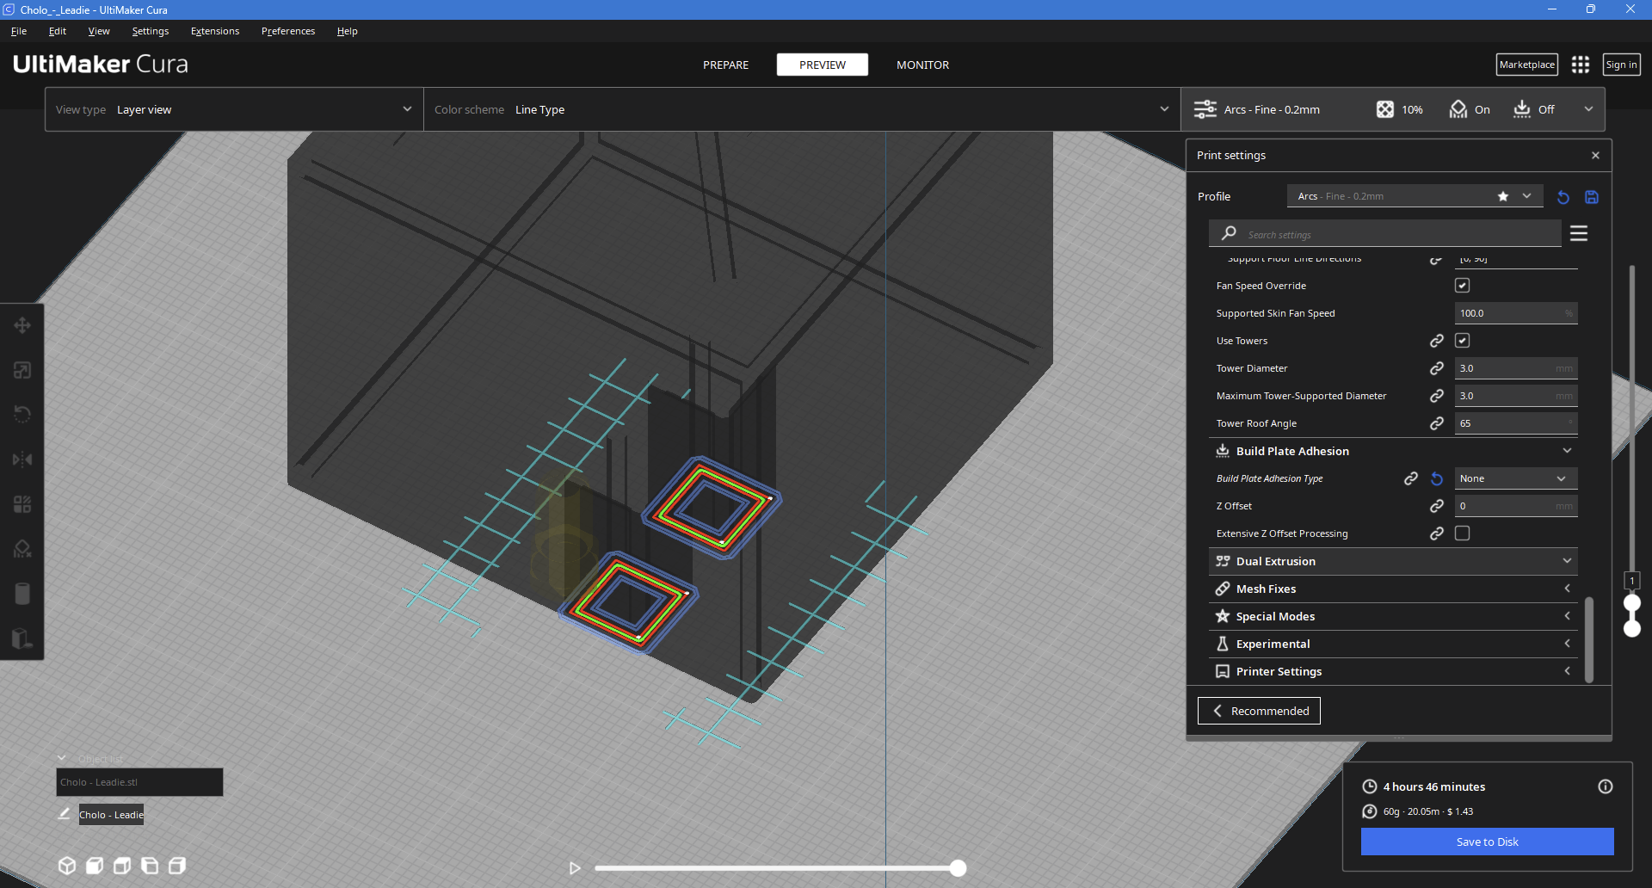Select the Move tool

pyautogui.click(x=22, y=325)
